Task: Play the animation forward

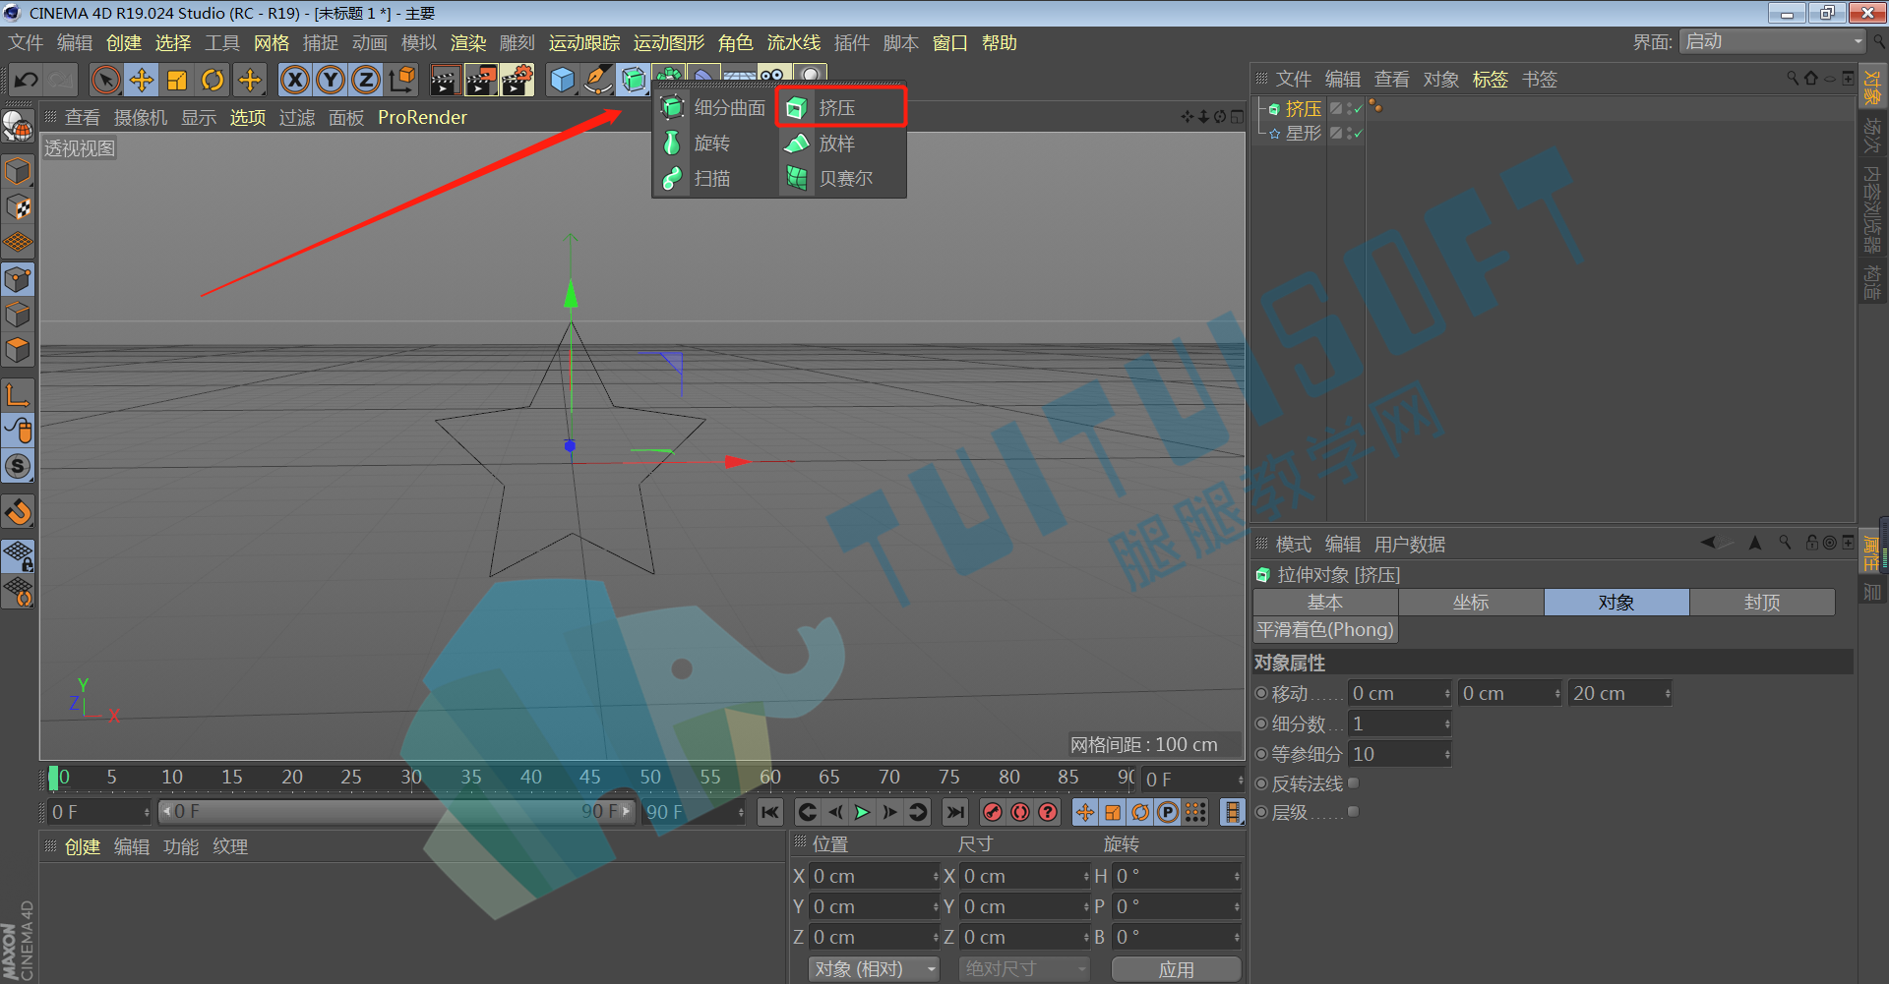Action: pos(862,812)
